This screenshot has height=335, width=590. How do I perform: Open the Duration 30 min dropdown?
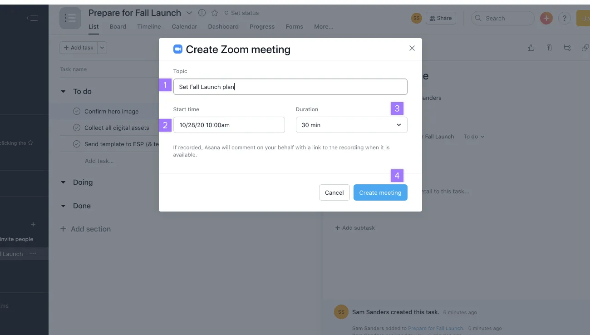point(351,125)
